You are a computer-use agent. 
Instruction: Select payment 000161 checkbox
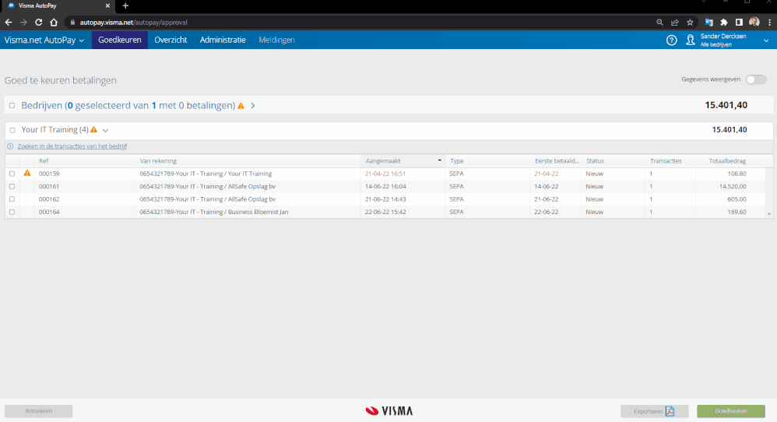click(12, 187)
